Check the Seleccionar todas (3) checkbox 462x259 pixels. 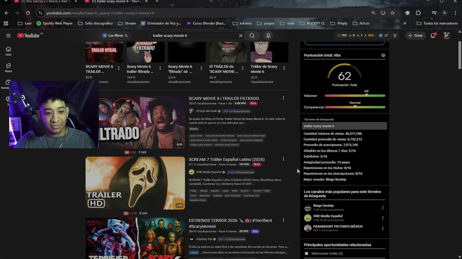306,253
